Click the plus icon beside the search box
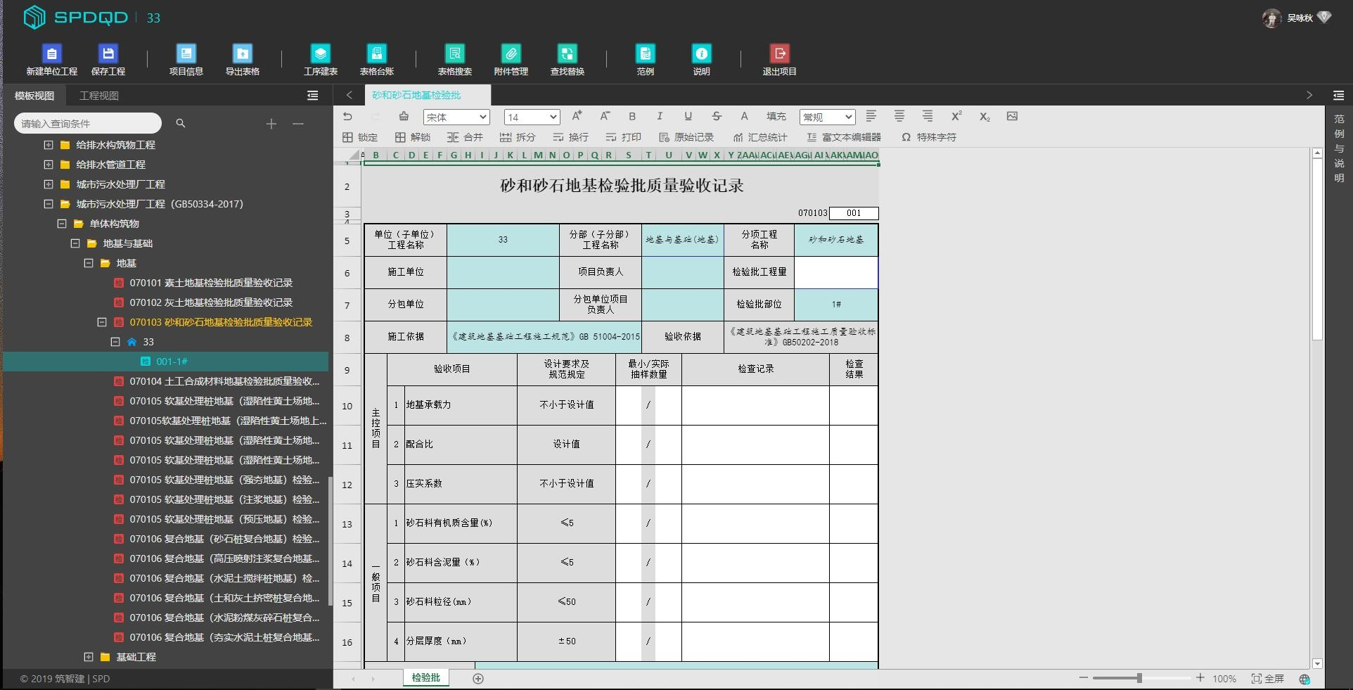1353x690 pixels. point(271,124)
